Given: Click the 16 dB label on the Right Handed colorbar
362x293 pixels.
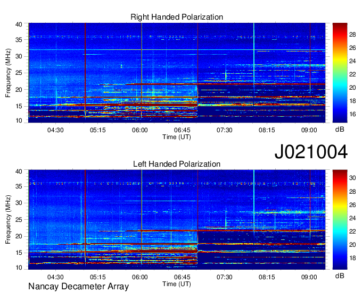Looking at the screenshot, I should click(352, 114).
